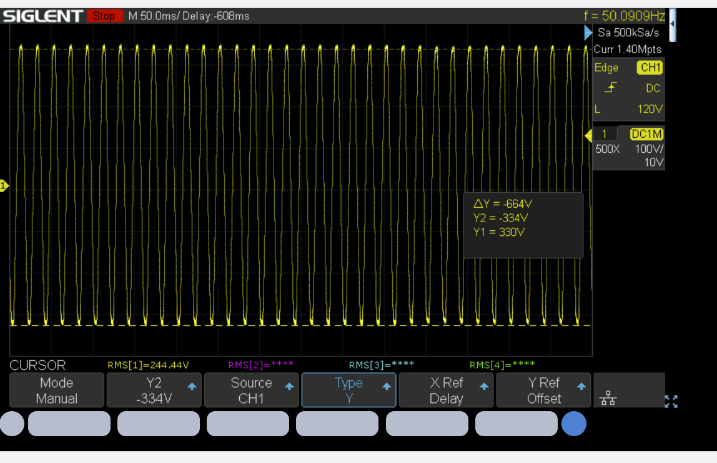Click the yellow trigger level arrow marker
The image size is (717, 463).
click(588, 135)
